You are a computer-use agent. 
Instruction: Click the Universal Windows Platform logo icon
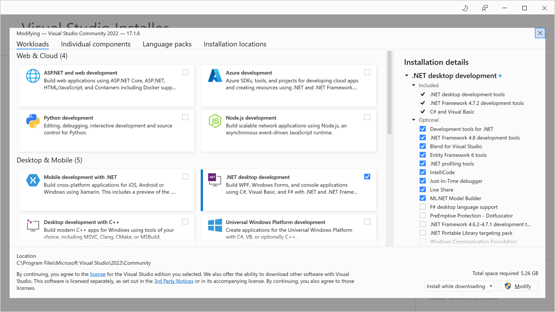(215, 225)
